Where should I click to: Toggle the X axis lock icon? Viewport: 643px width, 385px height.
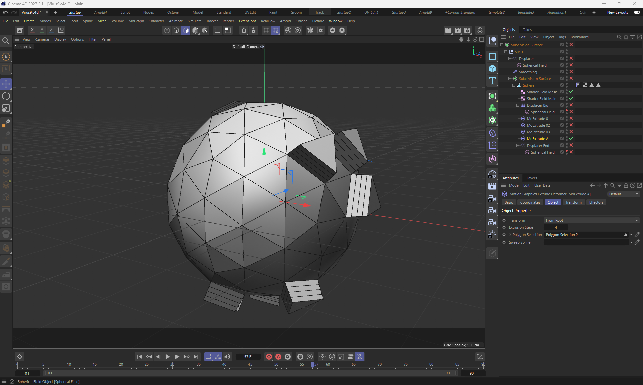32,30
